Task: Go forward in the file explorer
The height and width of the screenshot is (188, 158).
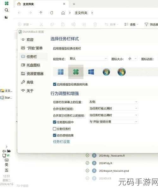Action: click(x=30, y=13)
